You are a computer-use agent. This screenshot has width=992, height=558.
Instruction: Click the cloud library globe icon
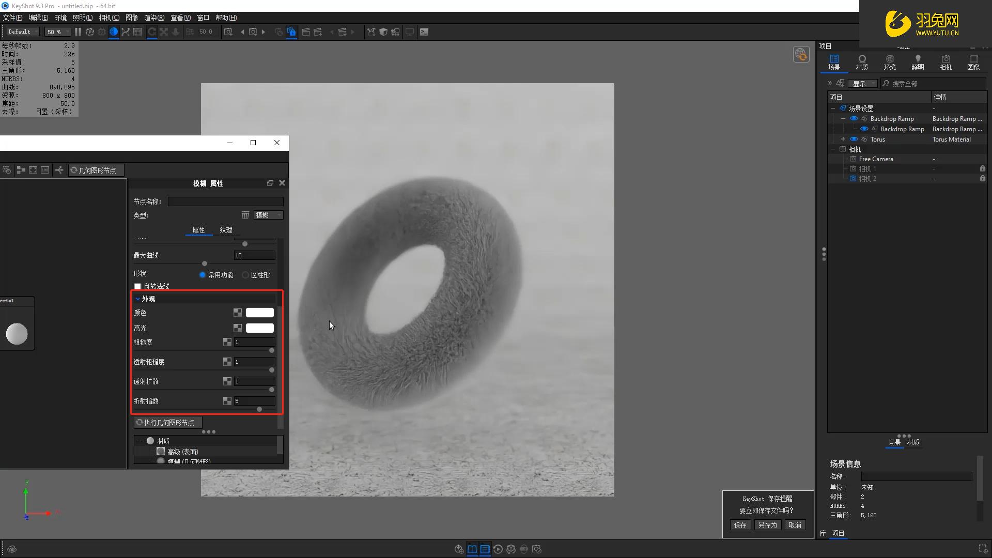tap(801, 54)
